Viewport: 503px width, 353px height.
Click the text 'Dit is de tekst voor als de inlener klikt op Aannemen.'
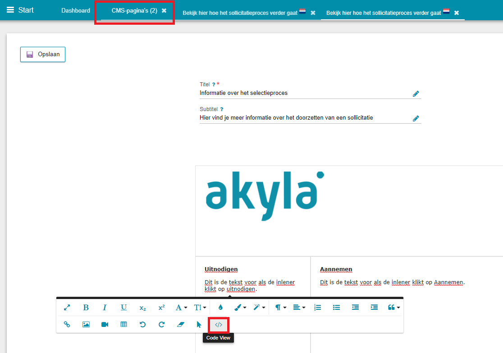(x=392, y=282)
